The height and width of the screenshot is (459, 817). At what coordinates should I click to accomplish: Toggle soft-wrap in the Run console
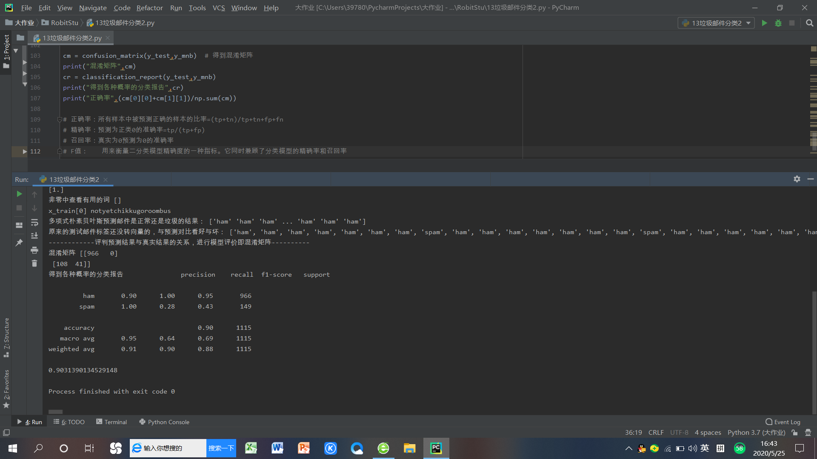pos(34,223)
